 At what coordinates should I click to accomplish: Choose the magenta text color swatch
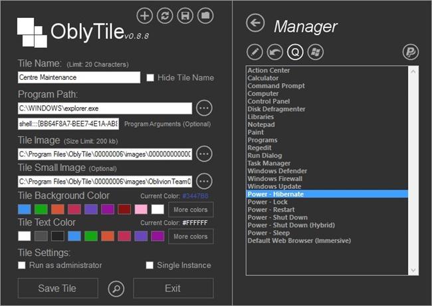pyautogui.click(x=158, y=236)
